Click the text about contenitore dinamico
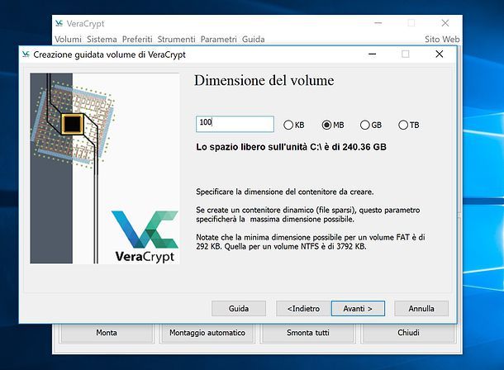 coord(308,215)
